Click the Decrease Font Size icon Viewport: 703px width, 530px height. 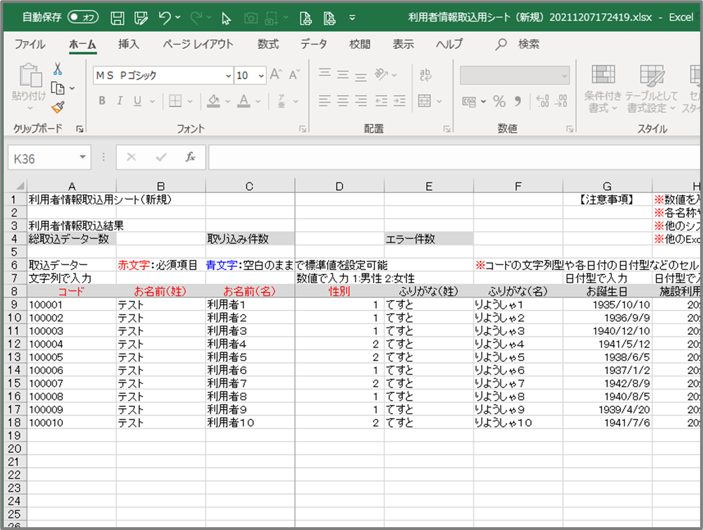294,74
